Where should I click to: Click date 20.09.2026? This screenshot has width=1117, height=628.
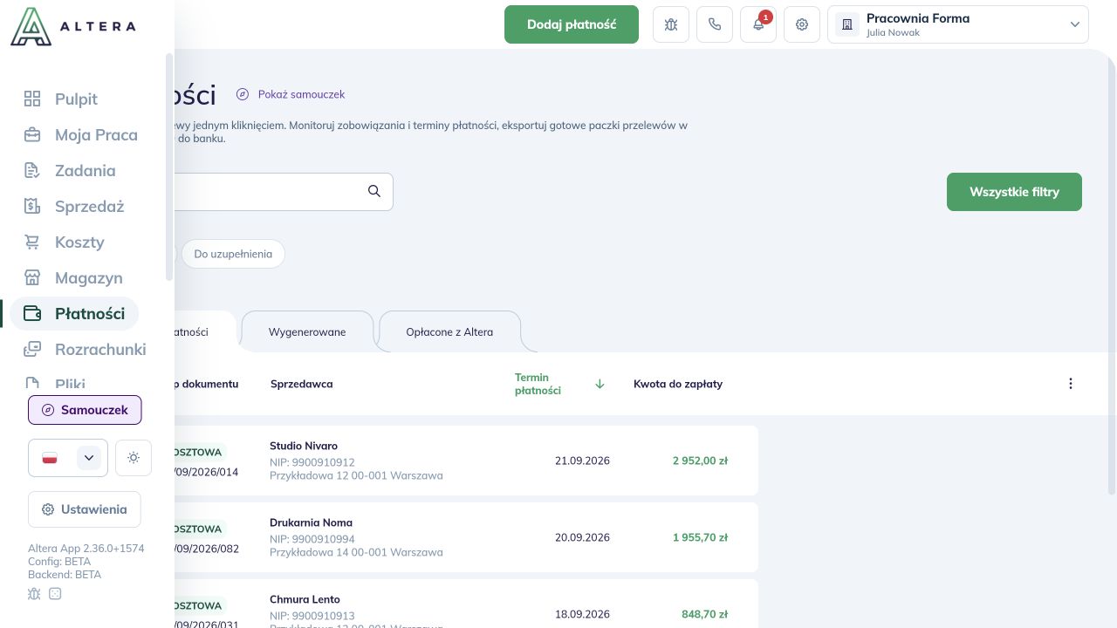582,537
